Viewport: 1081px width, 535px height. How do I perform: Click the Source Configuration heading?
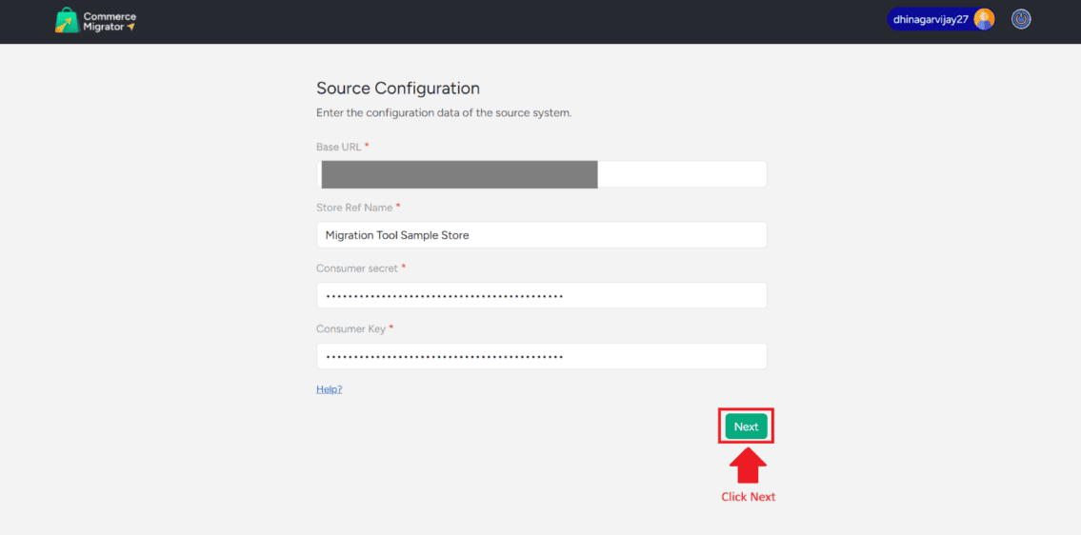tap(398, 89)
